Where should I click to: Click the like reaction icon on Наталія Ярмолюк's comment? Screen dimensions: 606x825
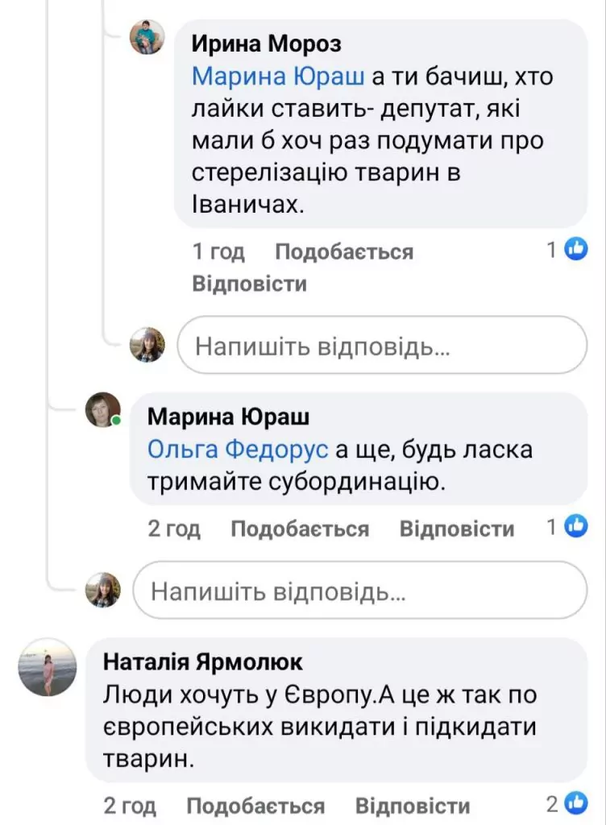coord(575,803)
